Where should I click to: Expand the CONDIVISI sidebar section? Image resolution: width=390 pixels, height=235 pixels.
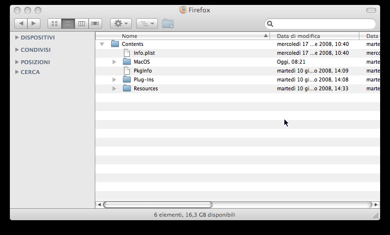[x=17, y=50]
